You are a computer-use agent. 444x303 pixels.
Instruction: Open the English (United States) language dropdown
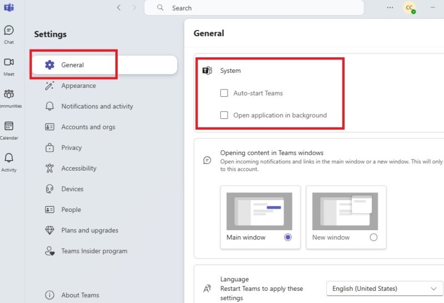[385, 289]
